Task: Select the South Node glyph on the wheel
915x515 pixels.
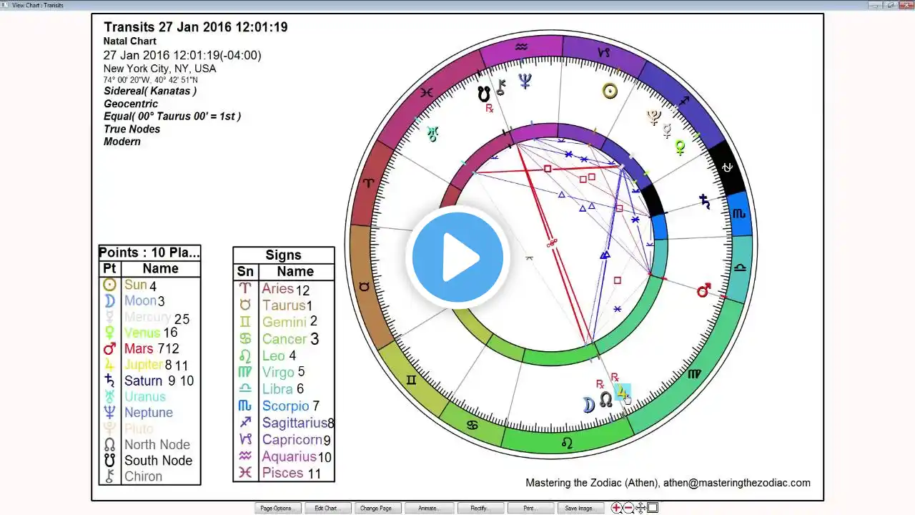Action: point(485,94)
